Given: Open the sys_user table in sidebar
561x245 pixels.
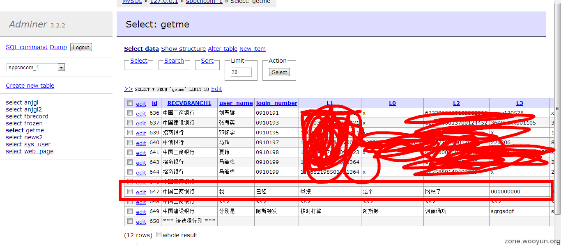Looking at the screenshot, I should 37,144.
